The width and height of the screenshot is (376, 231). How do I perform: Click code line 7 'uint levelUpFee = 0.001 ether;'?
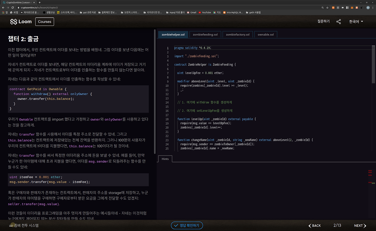tap(200, 73)
